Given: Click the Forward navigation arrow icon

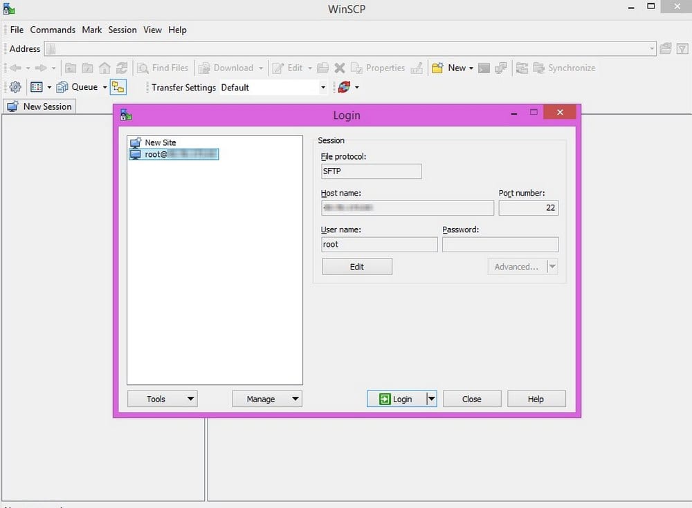Looking at the screenshot, I should (41, 68).
